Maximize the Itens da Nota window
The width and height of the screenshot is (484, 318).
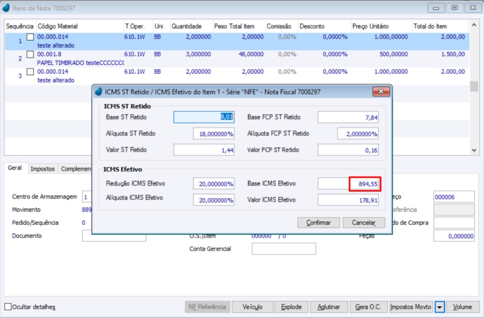pos(454,8)
